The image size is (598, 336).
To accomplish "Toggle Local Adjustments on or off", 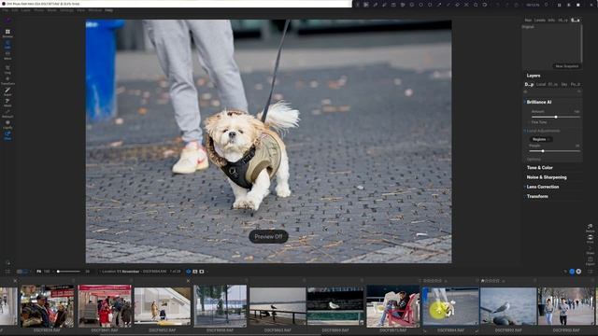I will click(525, 131).
